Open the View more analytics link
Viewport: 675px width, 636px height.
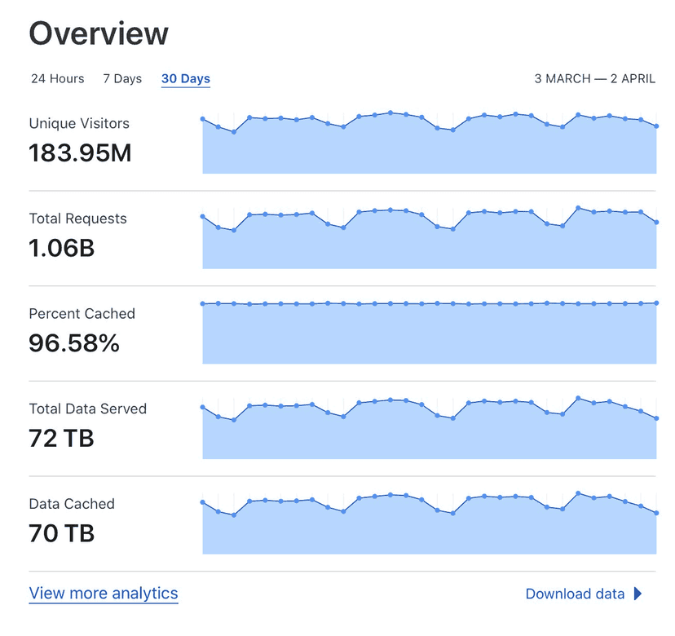click(x=104, y=593)
